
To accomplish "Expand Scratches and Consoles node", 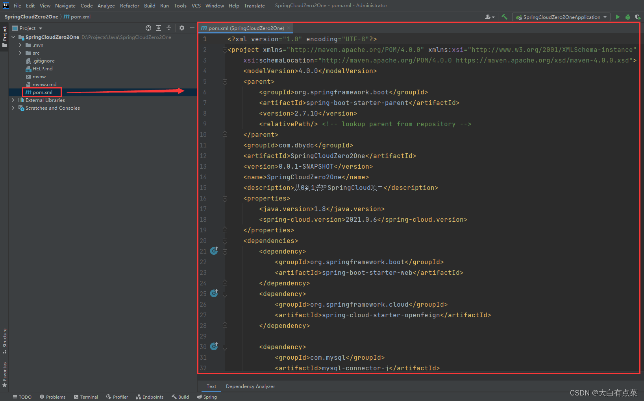I will pos(13,108).
